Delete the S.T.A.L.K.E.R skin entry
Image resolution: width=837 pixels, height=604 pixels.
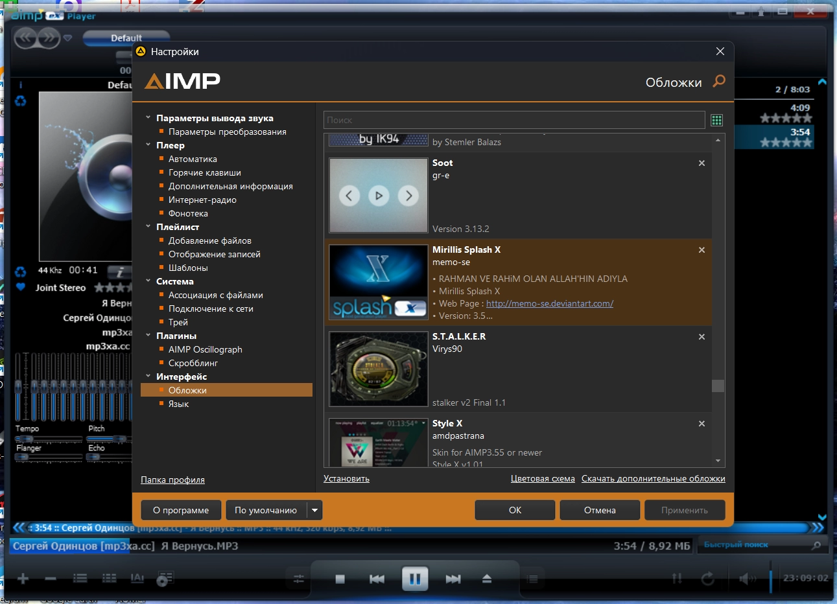[x=701, y=337]
